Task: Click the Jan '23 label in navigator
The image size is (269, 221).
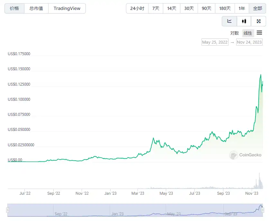Action: 118,214
